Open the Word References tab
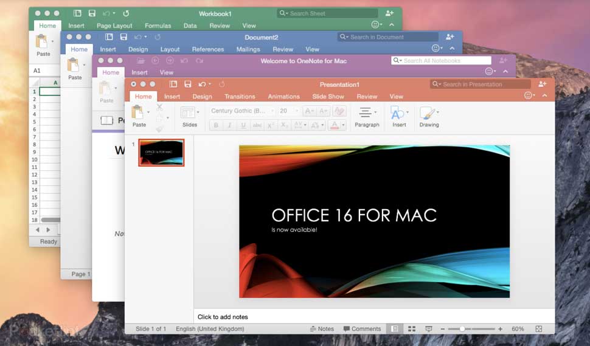 207,49
